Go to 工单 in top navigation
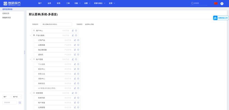 68,3
